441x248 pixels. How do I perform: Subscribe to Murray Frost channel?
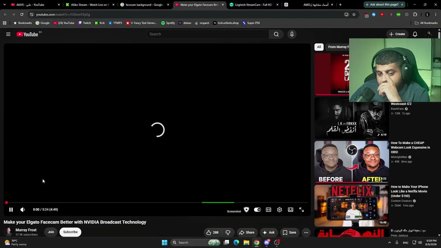(x=70, y=232)
